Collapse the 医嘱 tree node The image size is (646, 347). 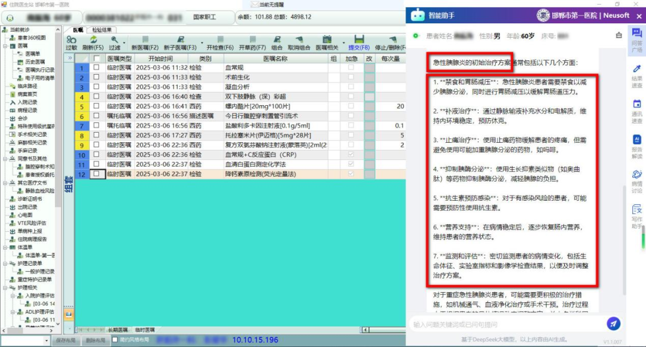coord(5,45)
